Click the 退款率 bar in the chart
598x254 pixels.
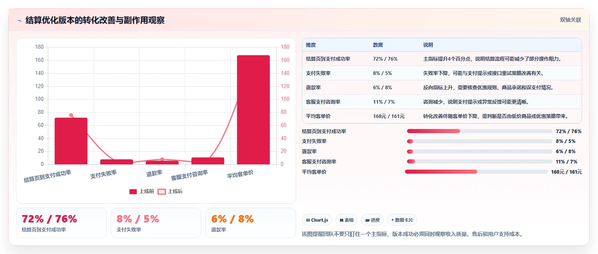click(162, 163)
